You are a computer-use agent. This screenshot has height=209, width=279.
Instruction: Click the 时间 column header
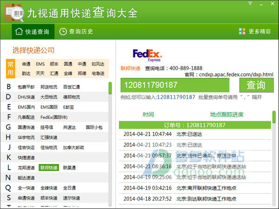coord(148,115)
